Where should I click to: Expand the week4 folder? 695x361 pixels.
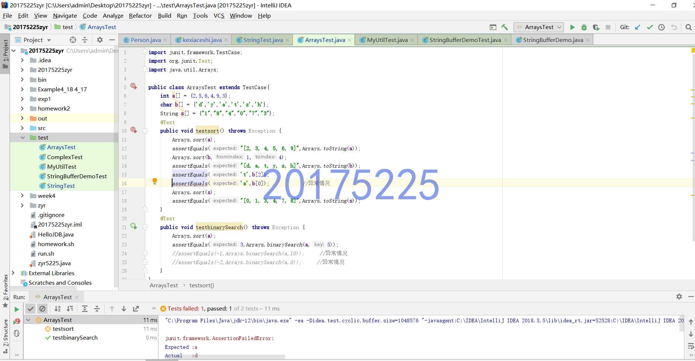point(22,196)
